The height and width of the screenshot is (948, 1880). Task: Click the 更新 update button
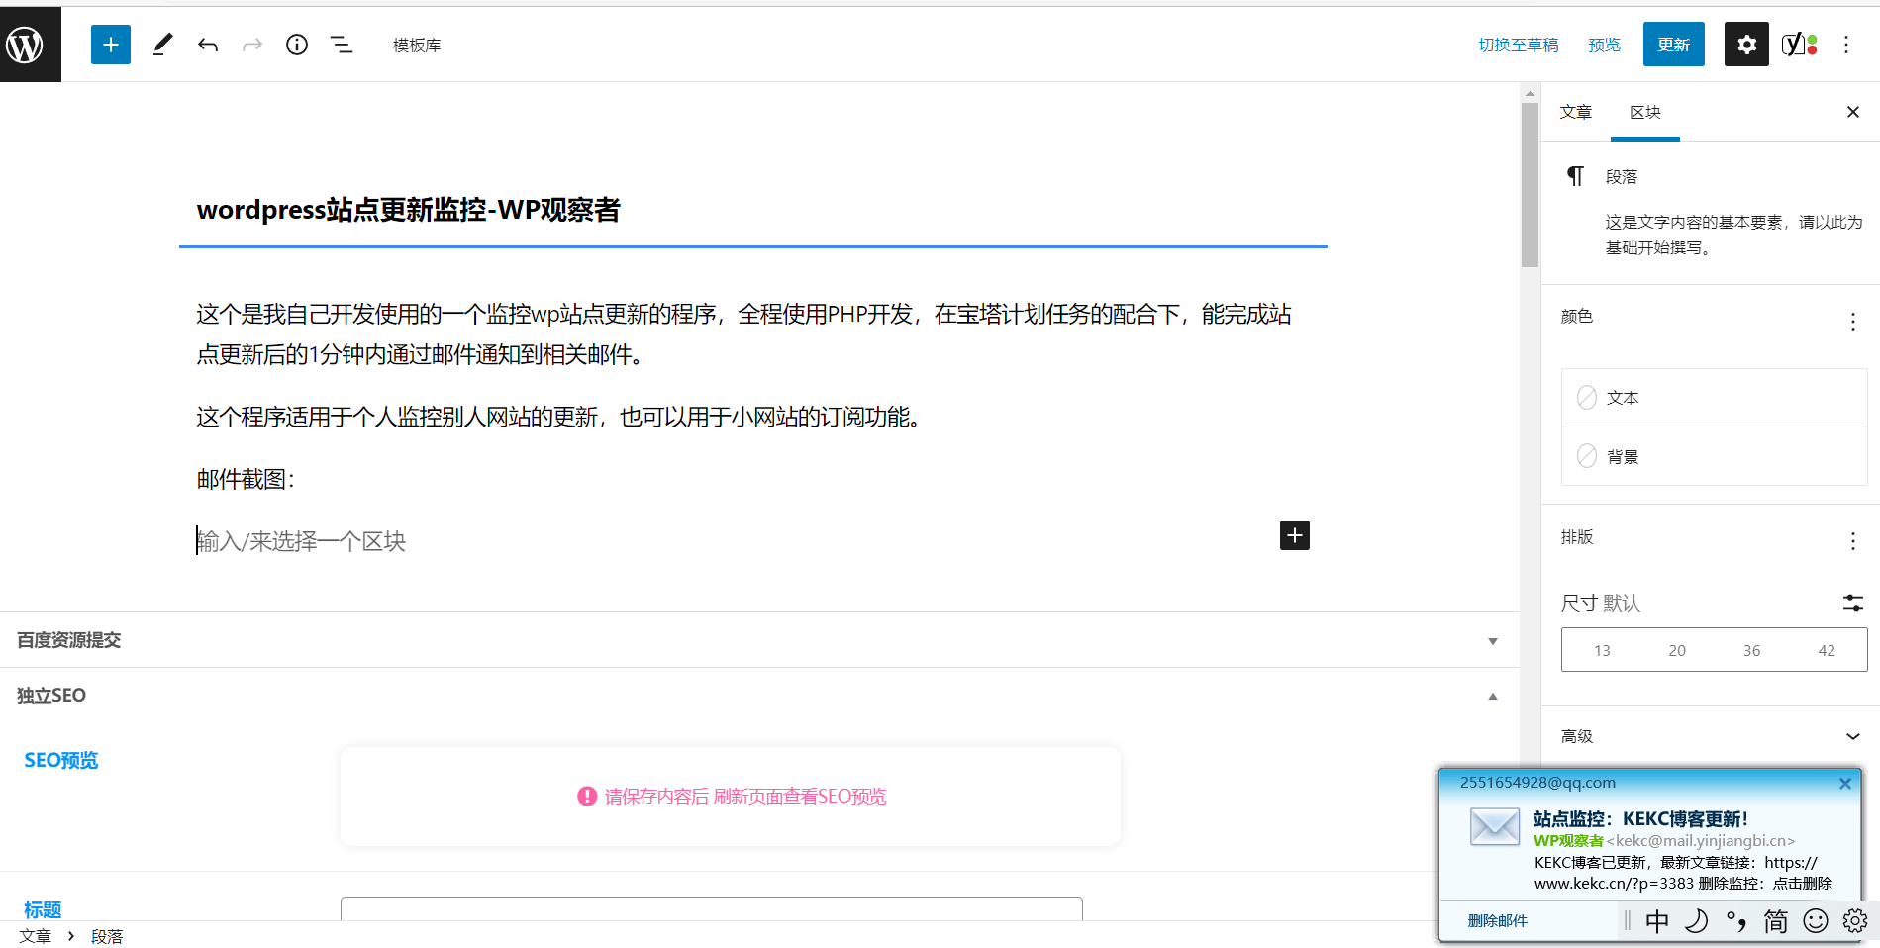click(1673, 45)
